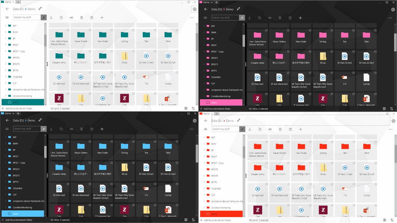Click the search magnifier button
397x223 pixels.
(x=43, y=17)
